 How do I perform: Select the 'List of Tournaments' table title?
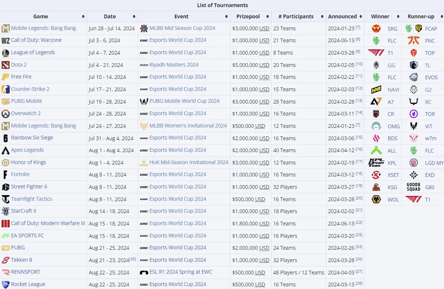[222, 5]
